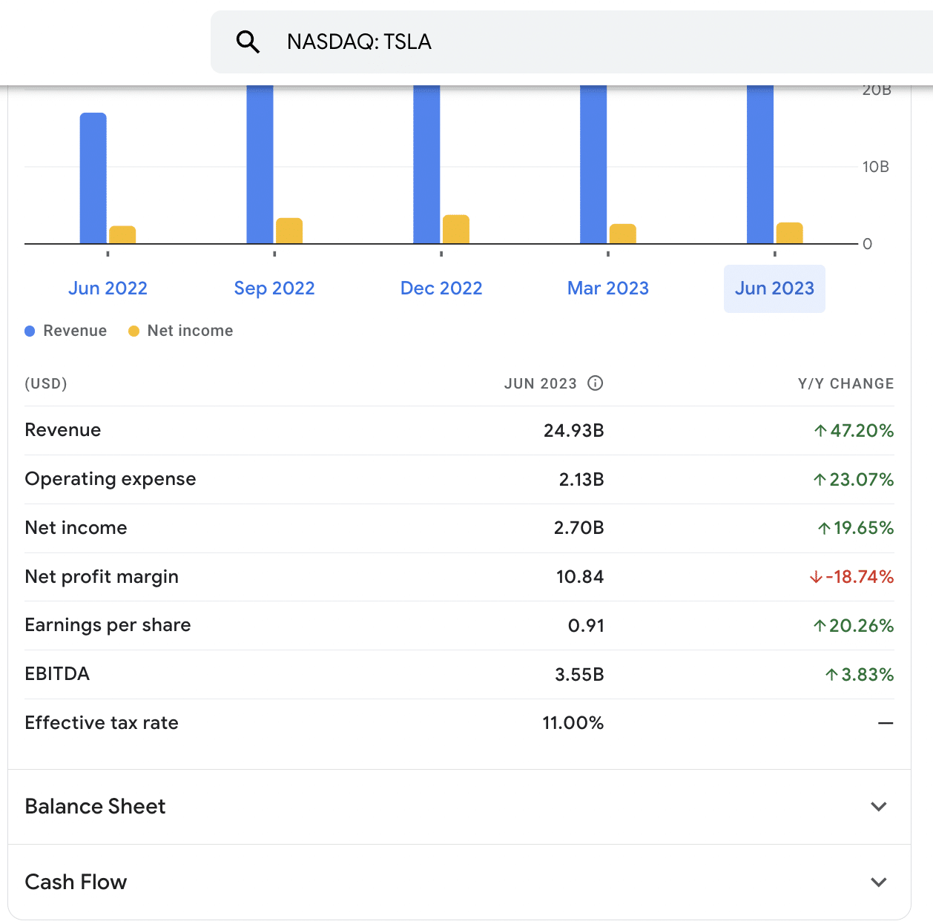Click the (USD) currency header
This screenshot has height=924, width=933.
(46, 383)
